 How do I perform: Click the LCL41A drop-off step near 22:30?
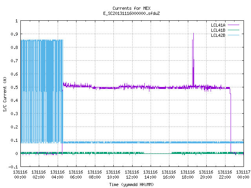tap(231, 94)
